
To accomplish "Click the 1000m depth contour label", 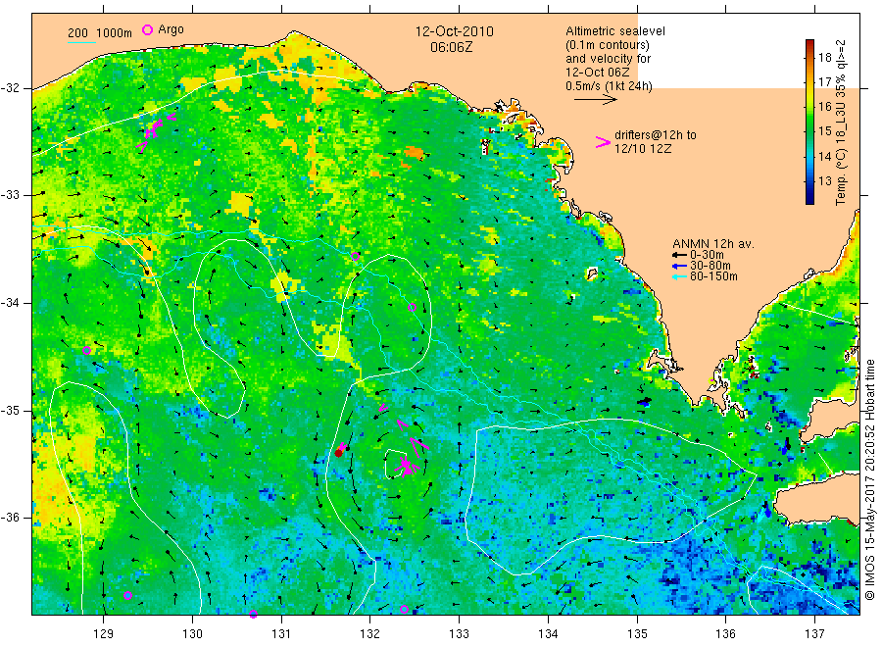I will [115, 33].
